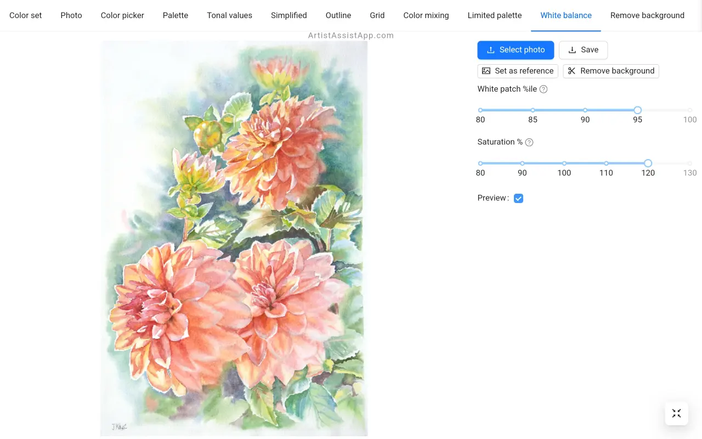Click the Remove background button with scissors

[x=611, y=71]
